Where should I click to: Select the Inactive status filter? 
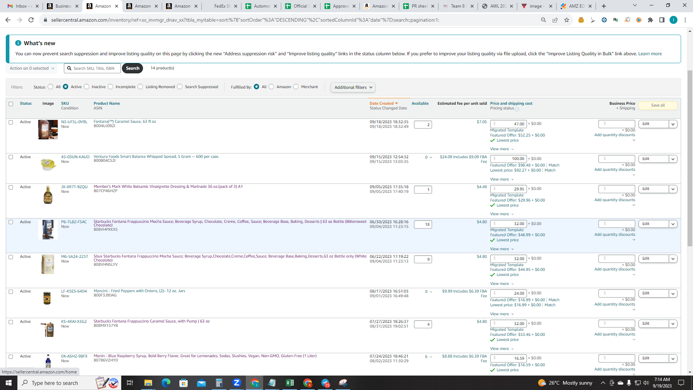click(x=87, y=87)
